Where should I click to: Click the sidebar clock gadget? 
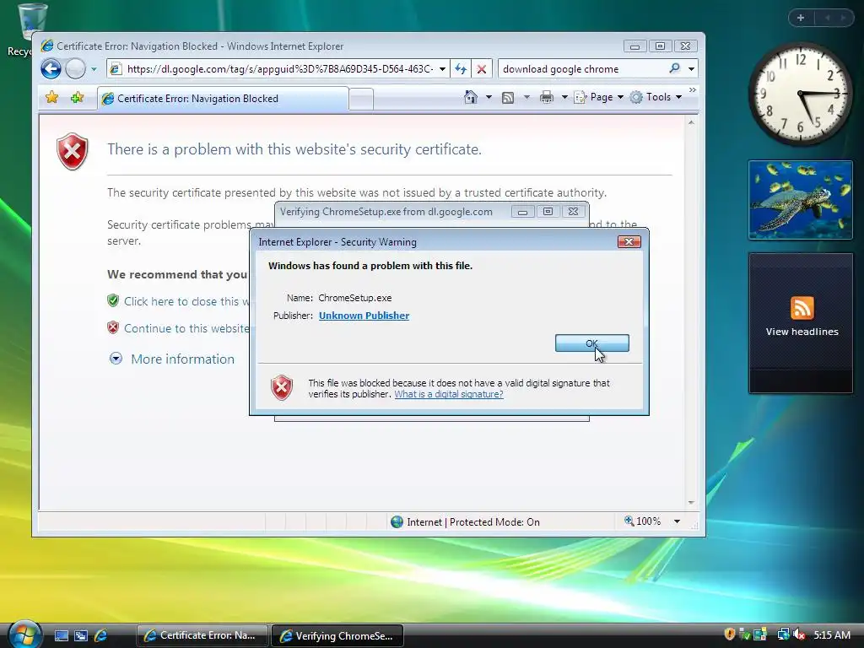[x=800, y=94]
